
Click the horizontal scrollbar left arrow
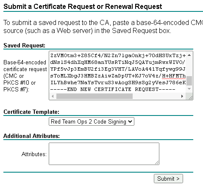pyautogui.click(x=53, y=96)
